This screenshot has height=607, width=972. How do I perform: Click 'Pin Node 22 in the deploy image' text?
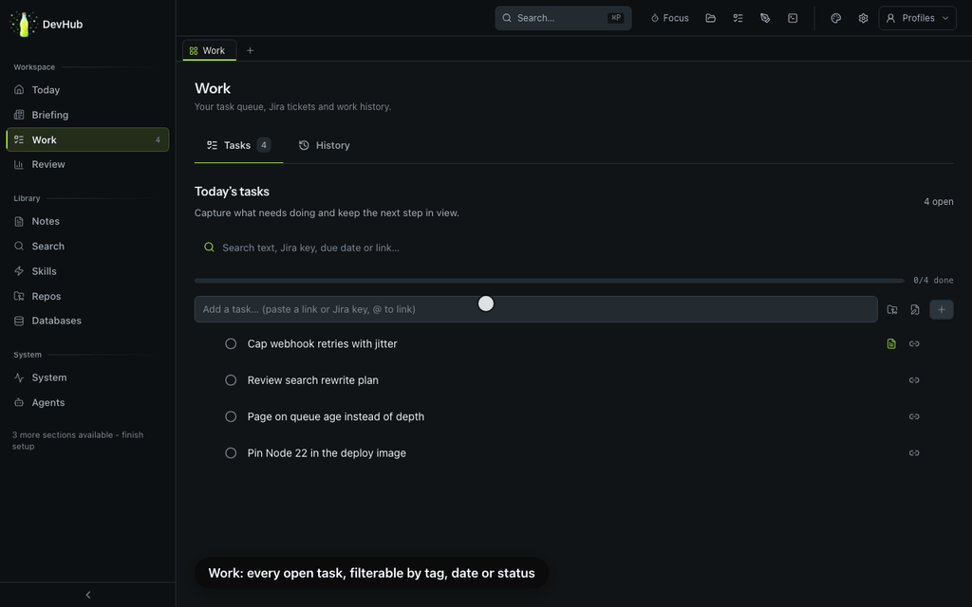[327, 453]
